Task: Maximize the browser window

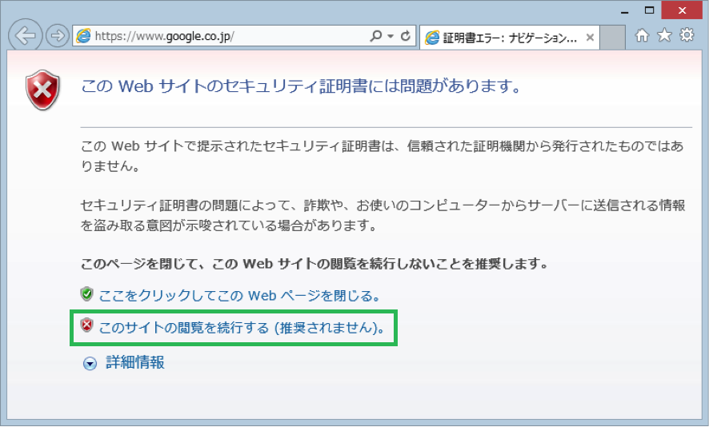Action: [649, 10]
